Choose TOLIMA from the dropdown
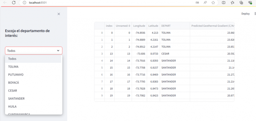256x121 pixels. [x=33, y=67]
